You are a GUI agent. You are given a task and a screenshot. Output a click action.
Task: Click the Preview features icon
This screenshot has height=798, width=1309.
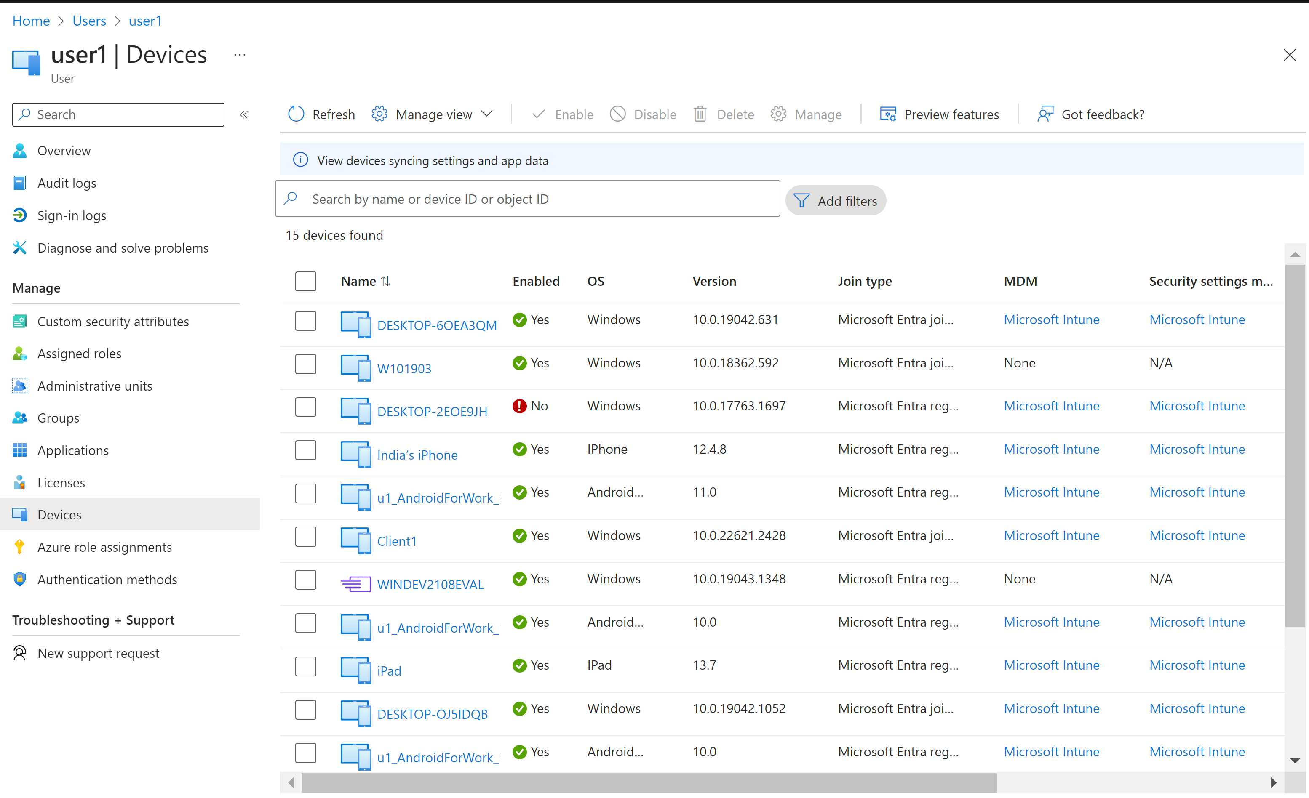tap(888, 114)
